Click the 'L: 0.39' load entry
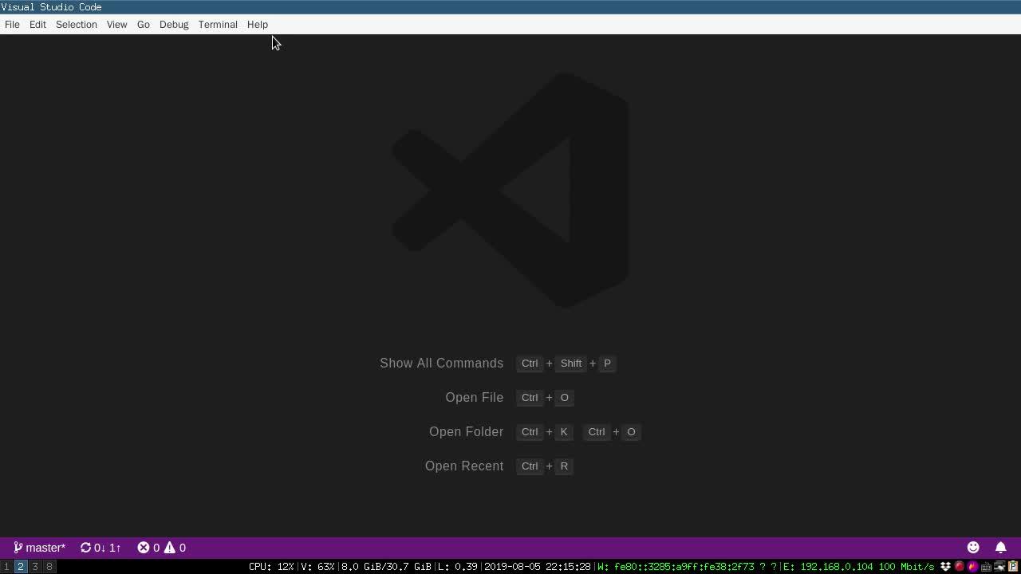Image resolution: width=1021 pixels, height=574 pixels. [458, 567]
